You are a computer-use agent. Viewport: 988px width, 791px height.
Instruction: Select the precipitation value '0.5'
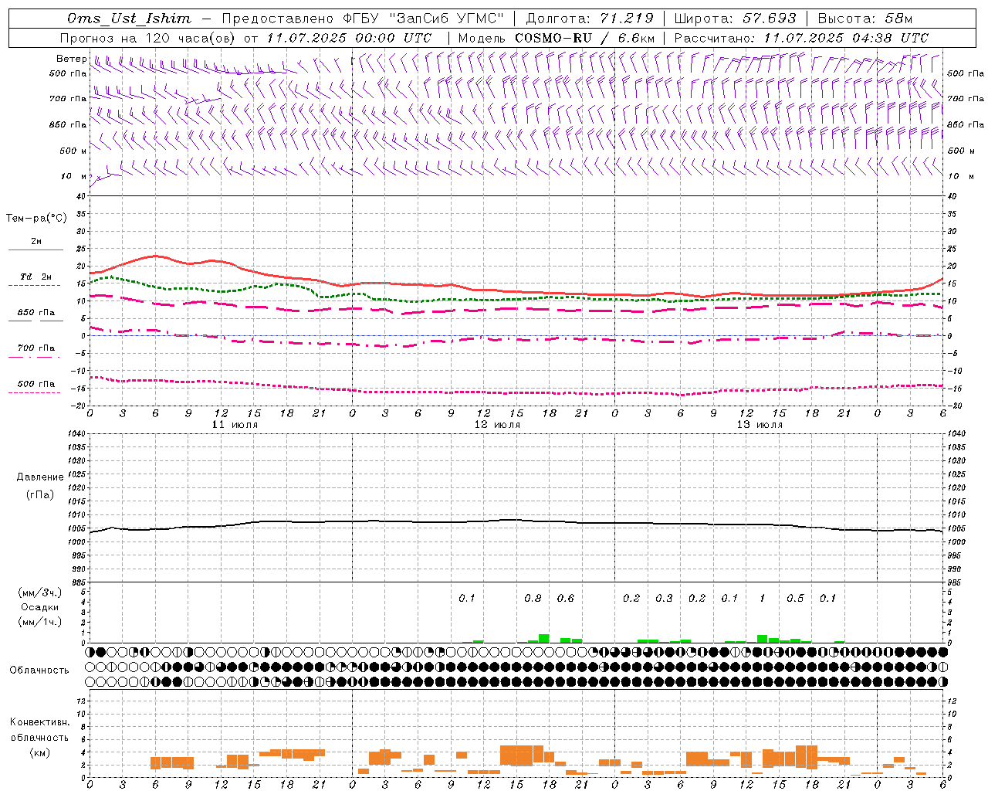[x=795, y=599]
